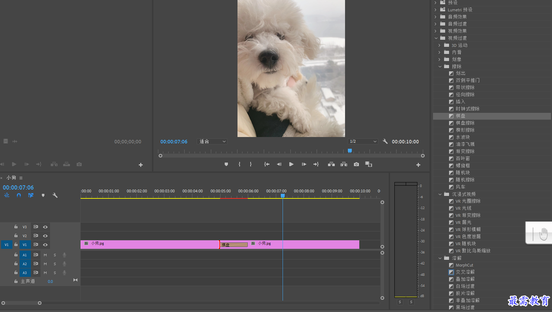The image size is (552, 312).
Task: Toggle V2 track lock
Action: 16,235
